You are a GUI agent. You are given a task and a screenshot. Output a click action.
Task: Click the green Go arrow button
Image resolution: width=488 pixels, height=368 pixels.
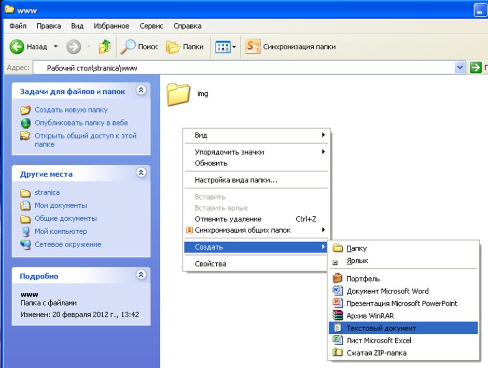click(x=476, y=67)
